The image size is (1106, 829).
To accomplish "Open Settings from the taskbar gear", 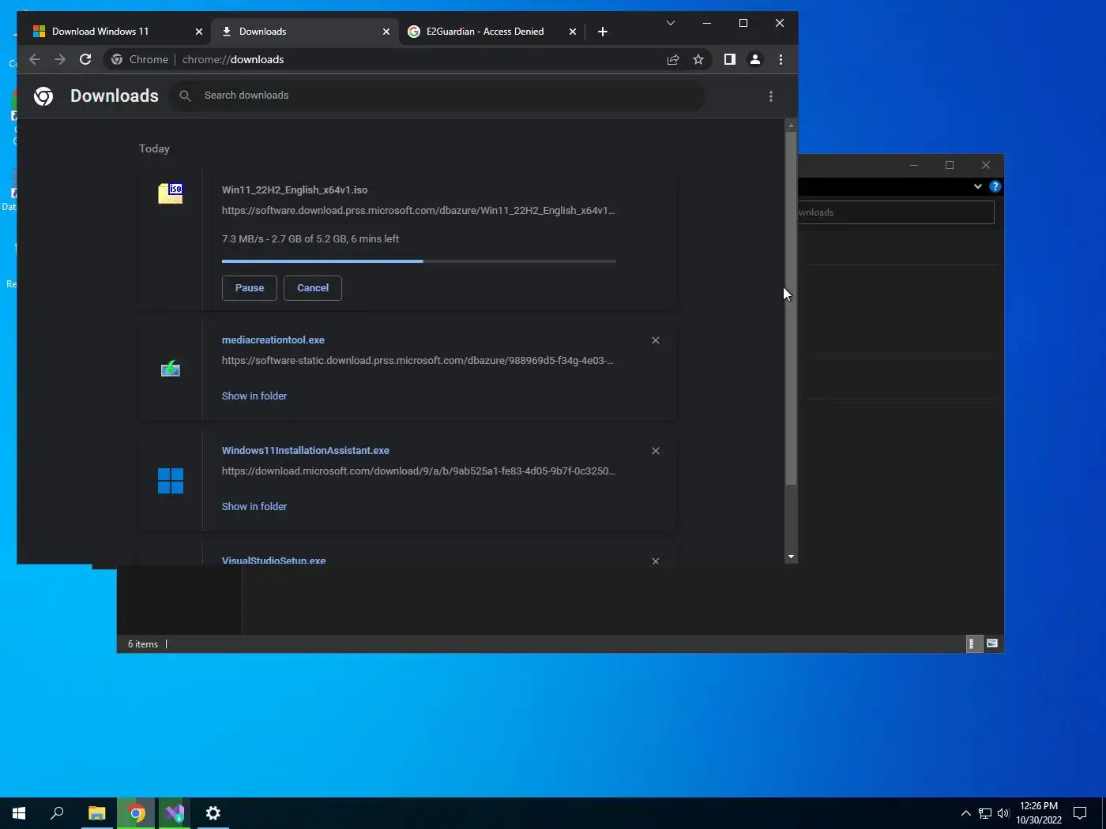I will [213, 813].
